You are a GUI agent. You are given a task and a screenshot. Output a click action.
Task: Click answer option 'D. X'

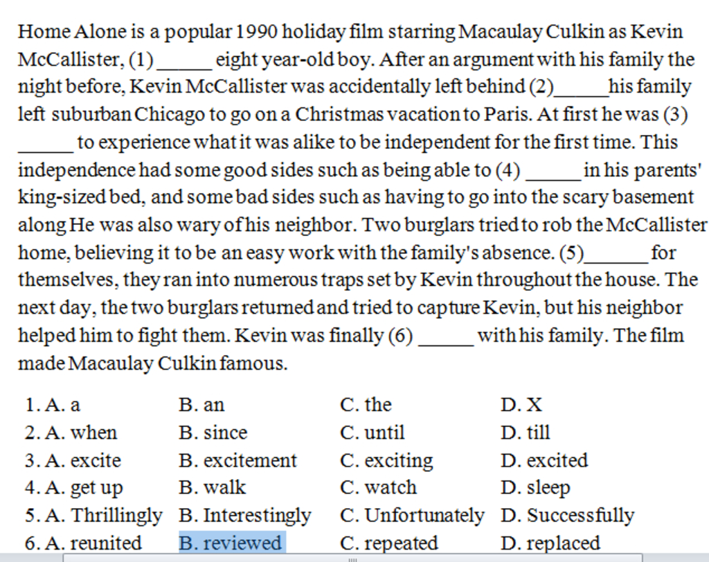click(x=521, y=405)
